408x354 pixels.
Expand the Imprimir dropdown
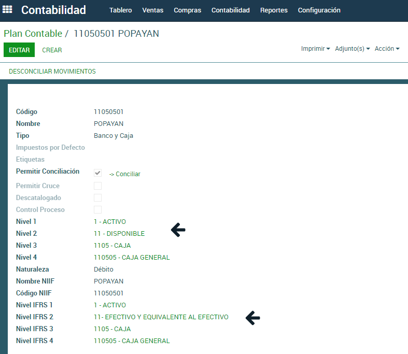[316, 49]
